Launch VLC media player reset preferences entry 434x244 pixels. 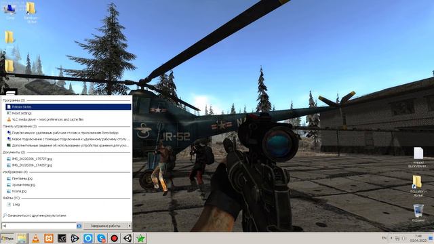pos(68,119)
